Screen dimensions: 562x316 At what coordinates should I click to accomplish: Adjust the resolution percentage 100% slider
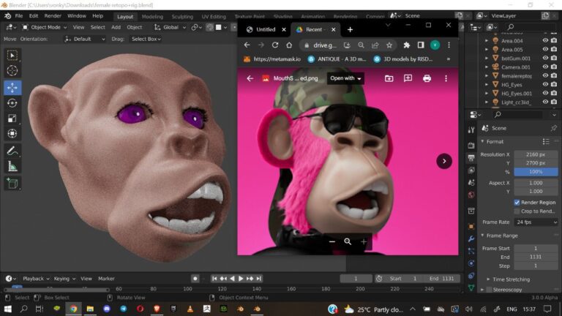click(535, 171)
